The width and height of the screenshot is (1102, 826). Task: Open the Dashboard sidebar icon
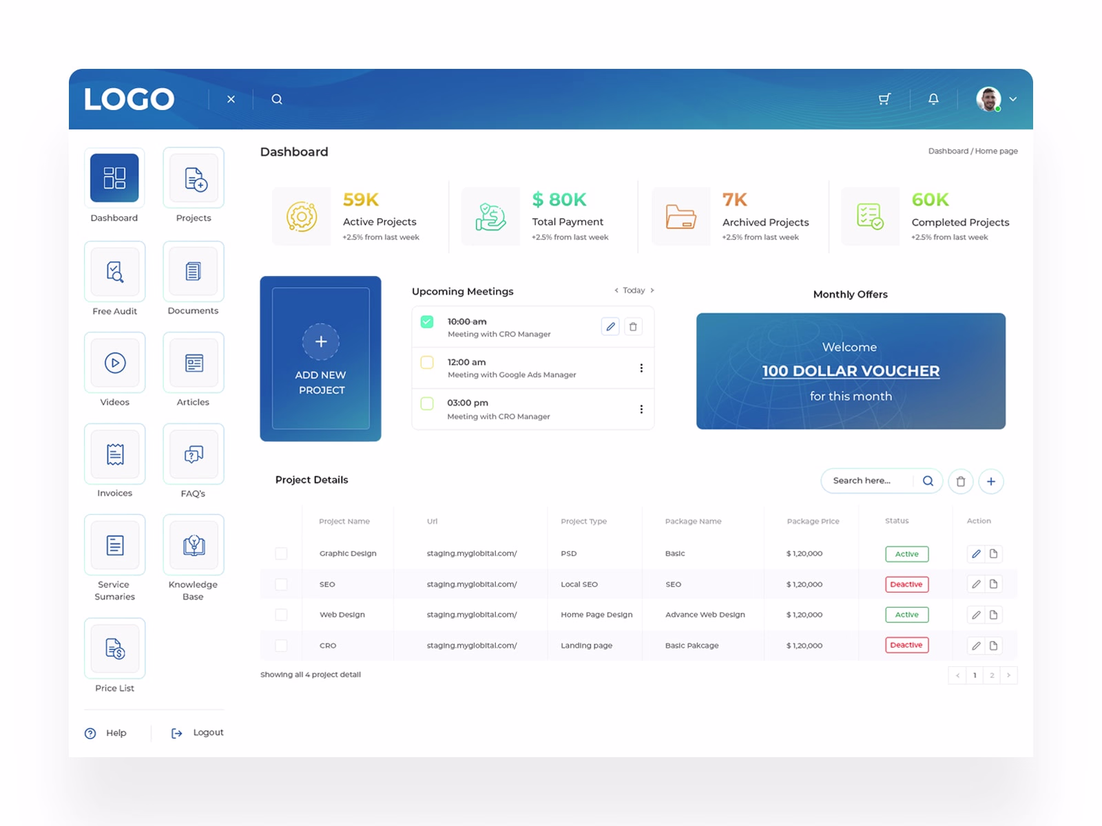[114, 178]
